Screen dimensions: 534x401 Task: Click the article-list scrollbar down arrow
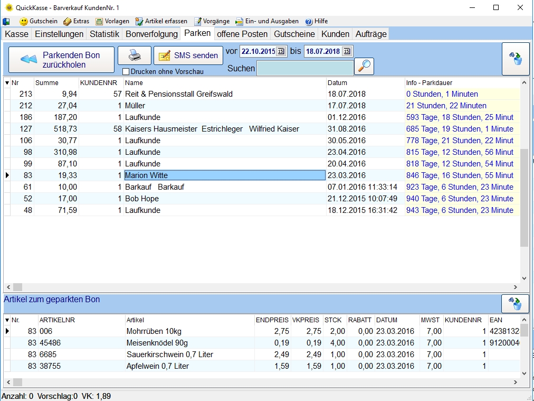(524, 374)
